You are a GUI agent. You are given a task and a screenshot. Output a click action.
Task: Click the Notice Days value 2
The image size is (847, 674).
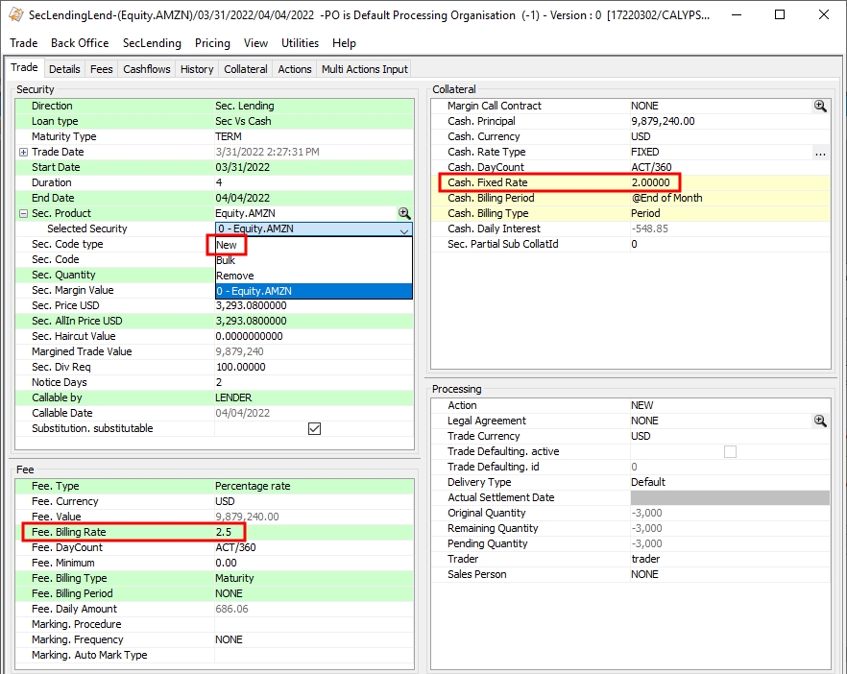(219, 382)
